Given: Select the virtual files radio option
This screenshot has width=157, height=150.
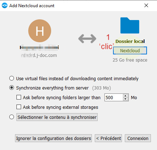Looking at the screenshot, I should 11,78.
